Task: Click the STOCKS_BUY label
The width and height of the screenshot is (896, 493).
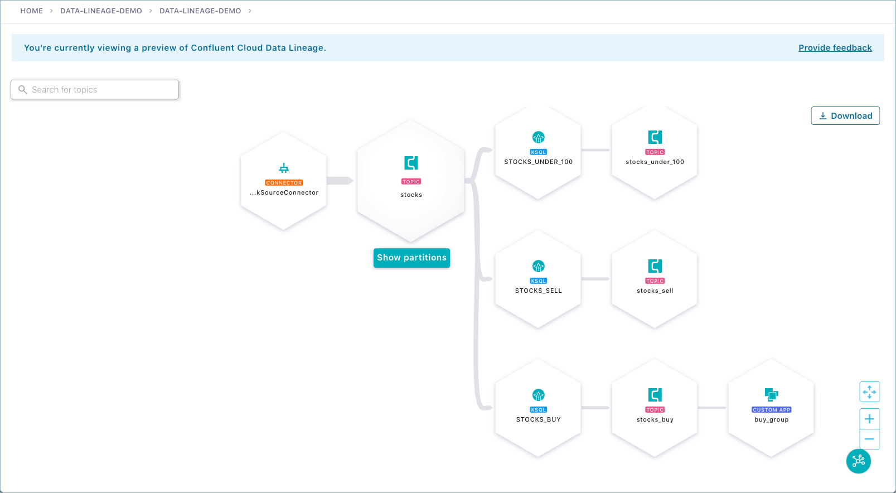Action: pyautogui.click(x=539, y=419)
